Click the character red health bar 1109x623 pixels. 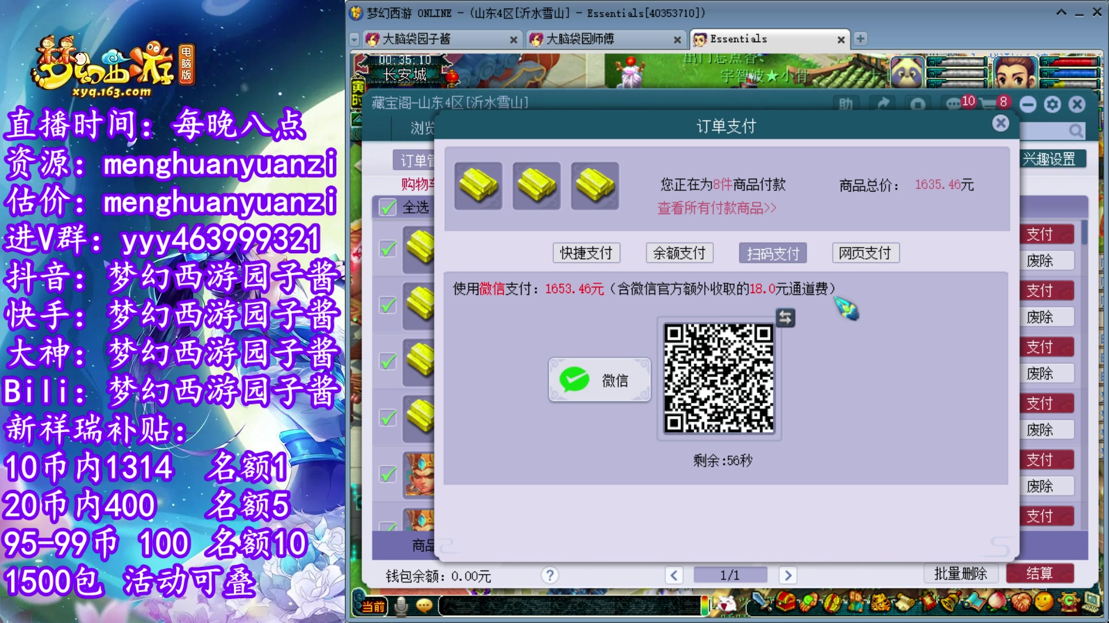[x=1070, y=62]
